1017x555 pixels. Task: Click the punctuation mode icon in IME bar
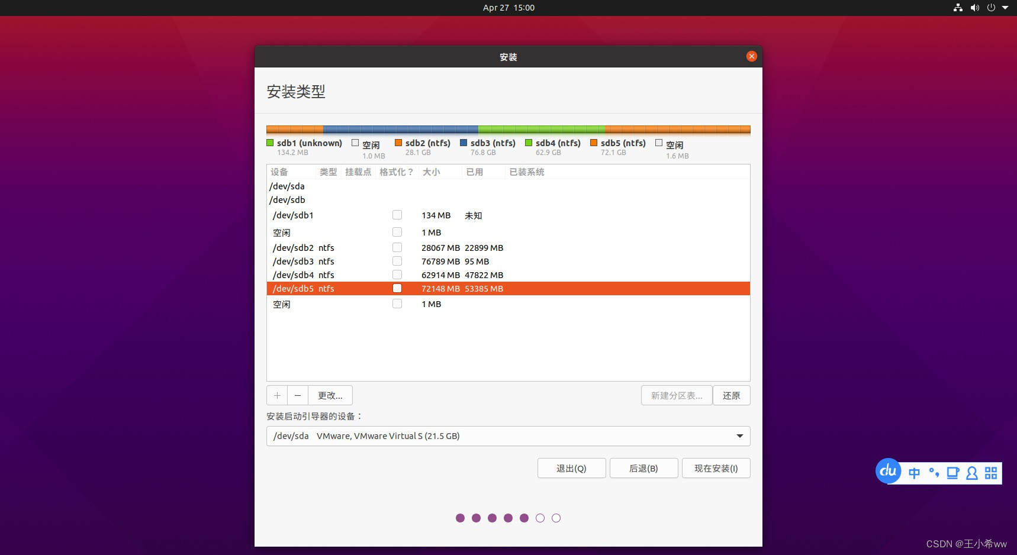click(934, 472)
